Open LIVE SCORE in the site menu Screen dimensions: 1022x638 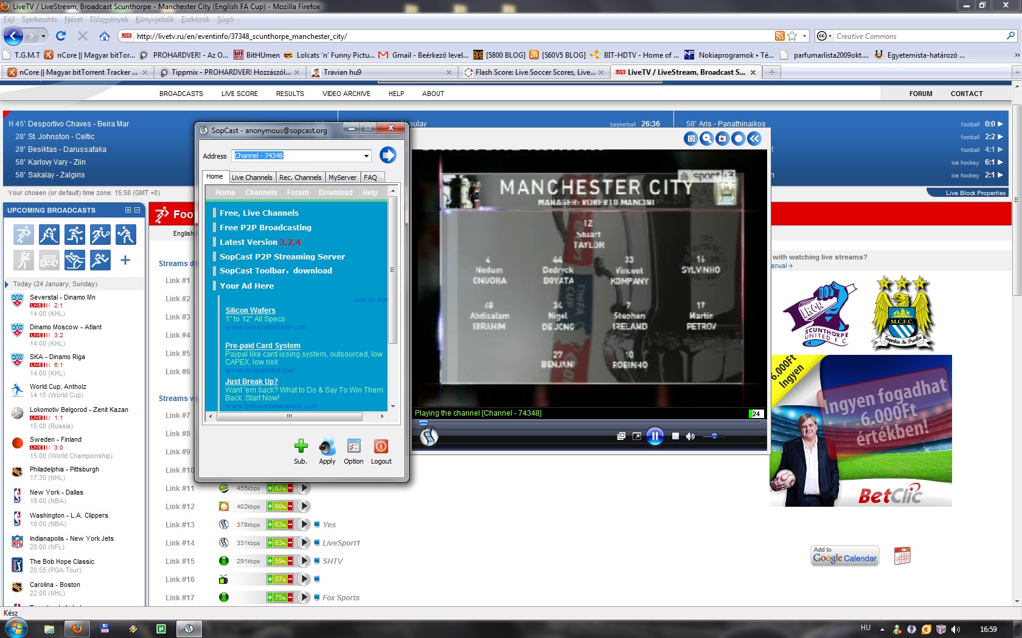point(240,94)
